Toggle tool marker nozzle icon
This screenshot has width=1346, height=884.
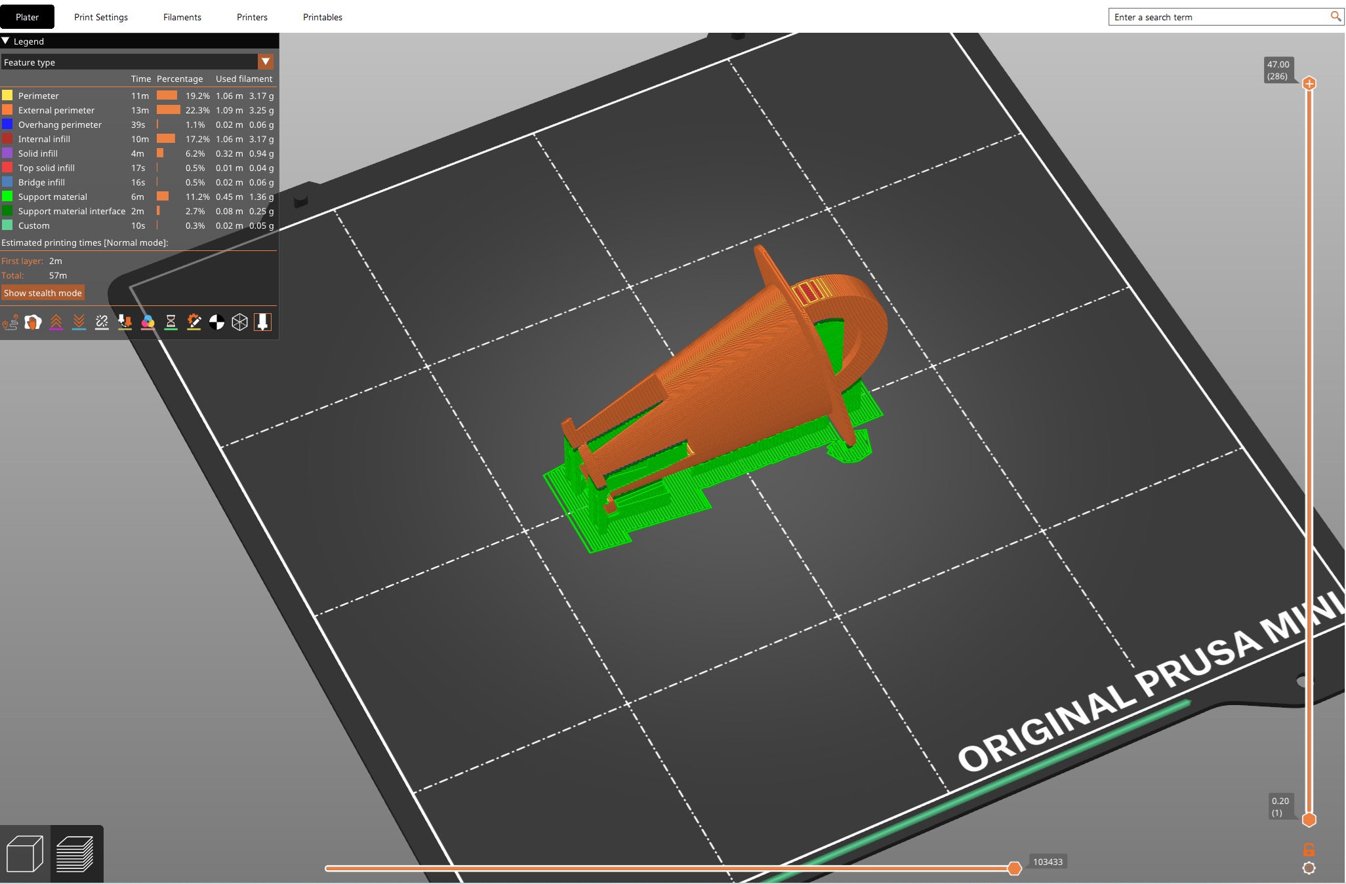tap(262, 322)
